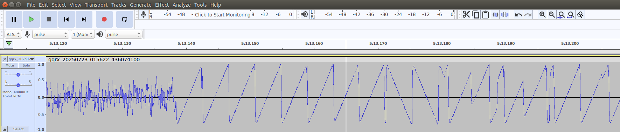
Task: Start playback with the Play button
Action: coord(32,19)
